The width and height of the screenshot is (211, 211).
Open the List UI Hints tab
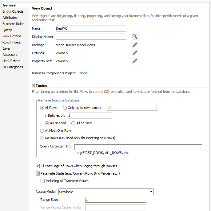point(11,61)
